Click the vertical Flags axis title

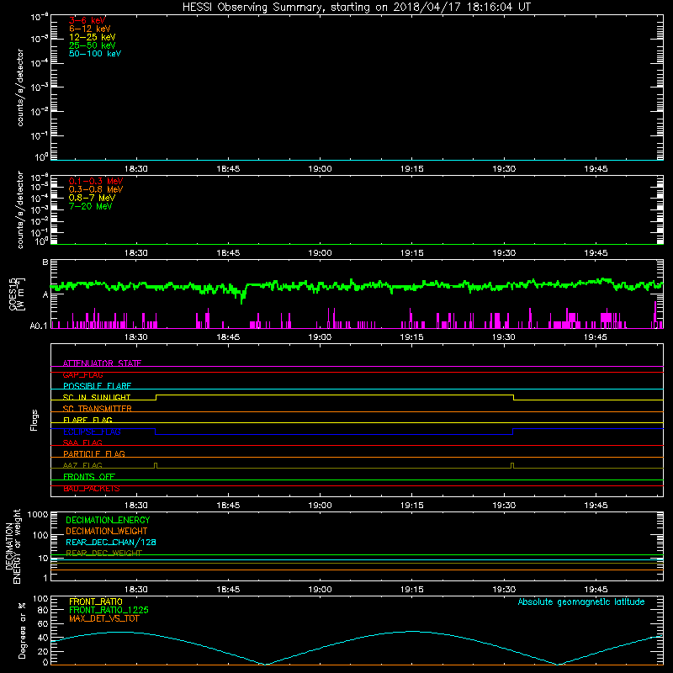pyautogui.click(x=34, y=420)
